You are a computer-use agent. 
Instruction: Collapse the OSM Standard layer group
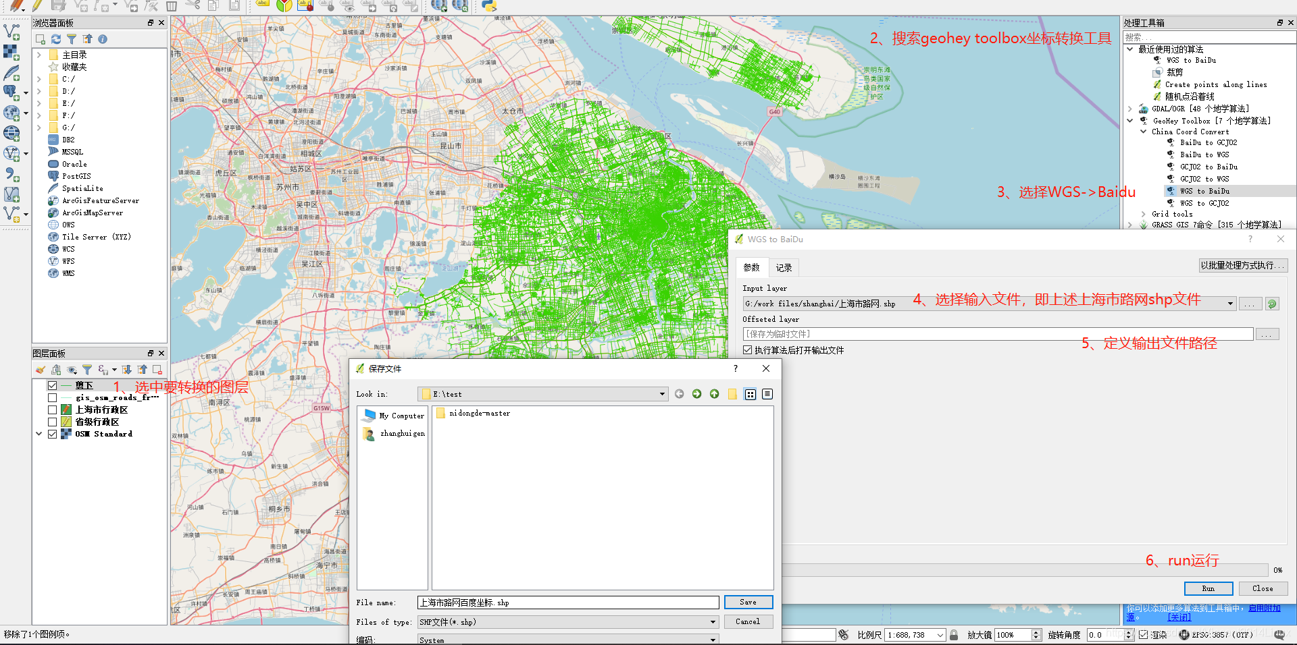(x=39, y=434)
